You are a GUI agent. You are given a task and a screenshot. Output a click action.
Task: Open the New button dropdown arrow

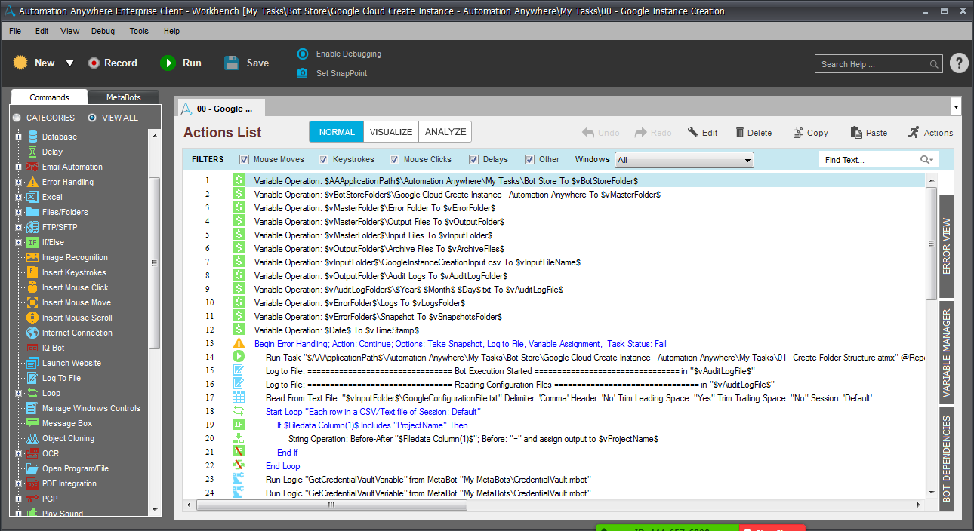pyautogui.click(x=69, y=63)
